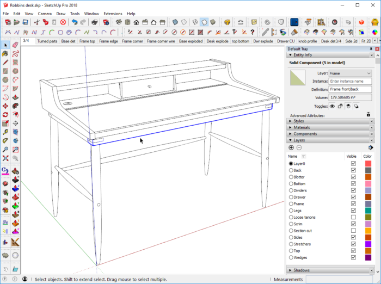Enable Loose tenons layer visibility
Image resolution: width=381 pixels, height=284 pixels.
pyautogui.click(x=353, y=217)
